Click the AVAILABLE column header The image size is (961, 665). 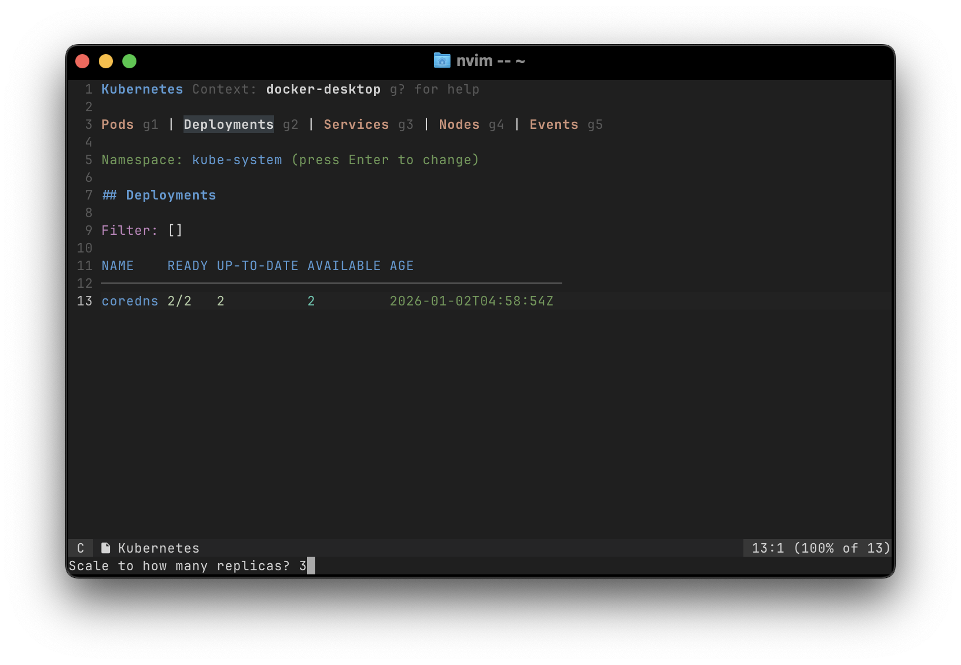[x=344, y=266]
